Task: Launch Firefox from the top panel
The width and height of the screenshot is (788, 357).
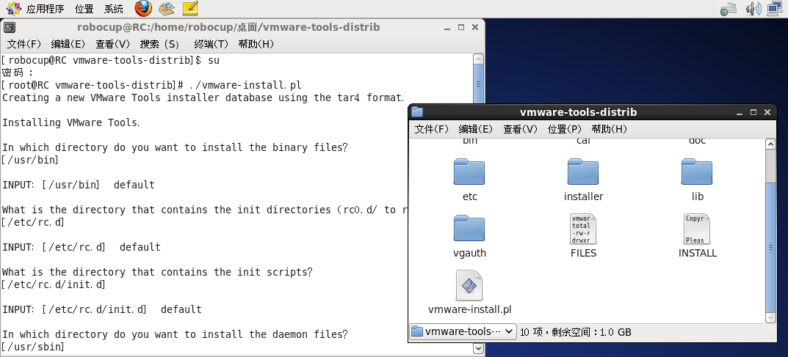Action: click(x=143, y=9)
